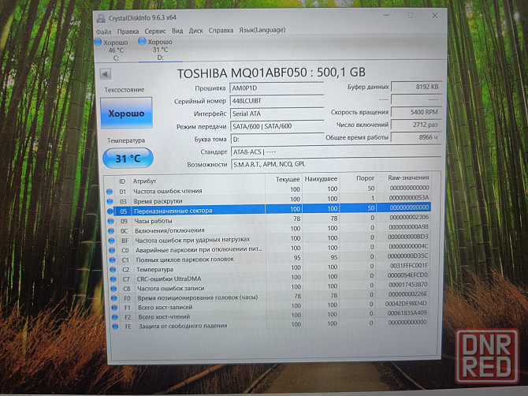This screenshot has height=396, width=528.
Task: Select the CRC-ошибки UltraDMA row
Action: 270,278
